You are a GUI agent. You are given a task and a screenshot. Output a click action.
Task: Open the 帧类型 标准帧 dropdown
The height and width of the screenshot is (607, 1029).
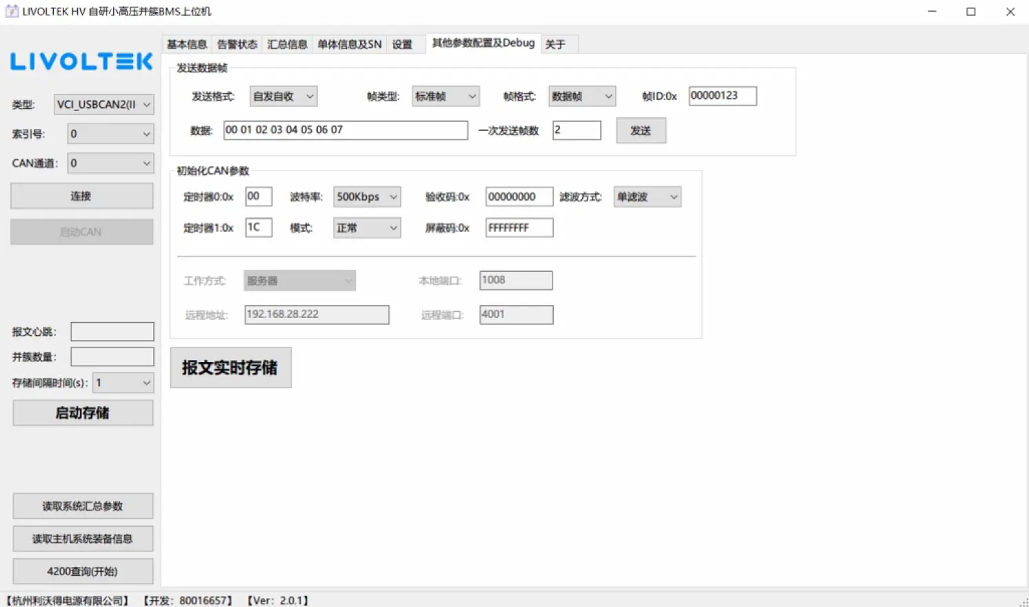(x=446, y=97)
